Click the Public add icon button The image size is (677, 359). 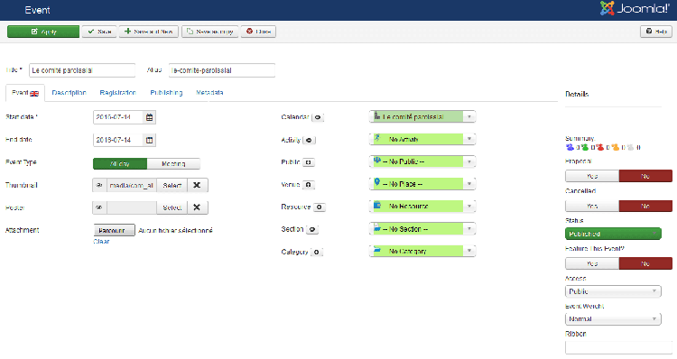point(309,162)
